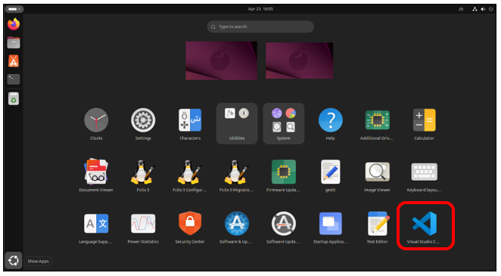Select the second workspace thumbnail
The width and height of the screenshot is (501, 276).
(x=300, y=60)
